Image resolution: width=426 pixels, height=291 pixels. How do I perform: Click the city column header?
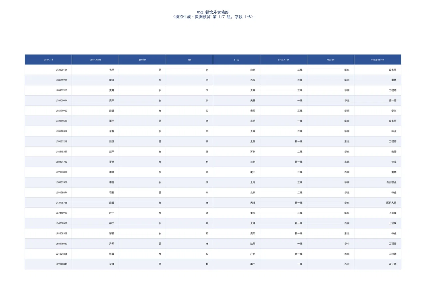click(237, 60)
